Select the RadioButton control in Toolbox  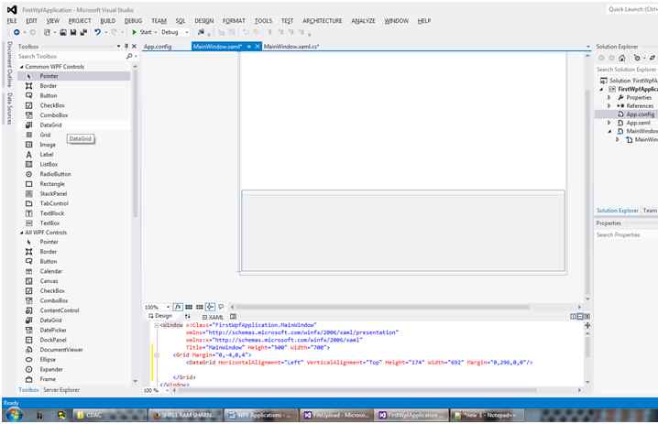click(x=54, y=174)
